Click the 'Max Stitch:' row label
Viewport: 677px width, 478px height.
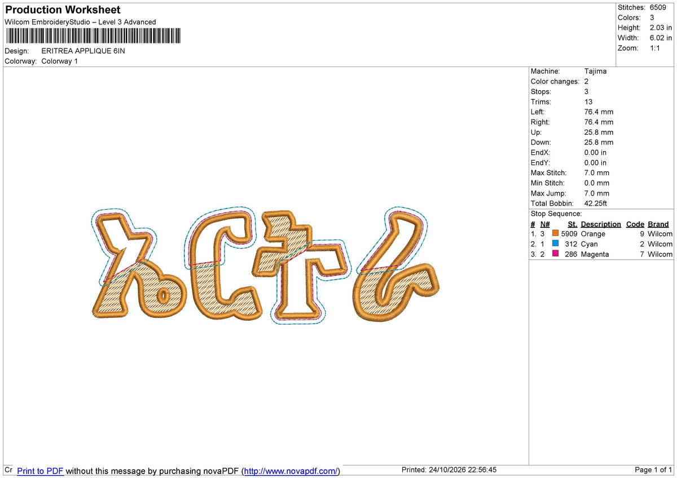pyautogui.click(x=549, y=172)
